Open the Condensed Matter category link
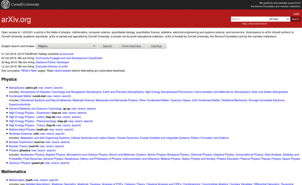302x185 pixels. pyautogui.click(x=20, y=96)
